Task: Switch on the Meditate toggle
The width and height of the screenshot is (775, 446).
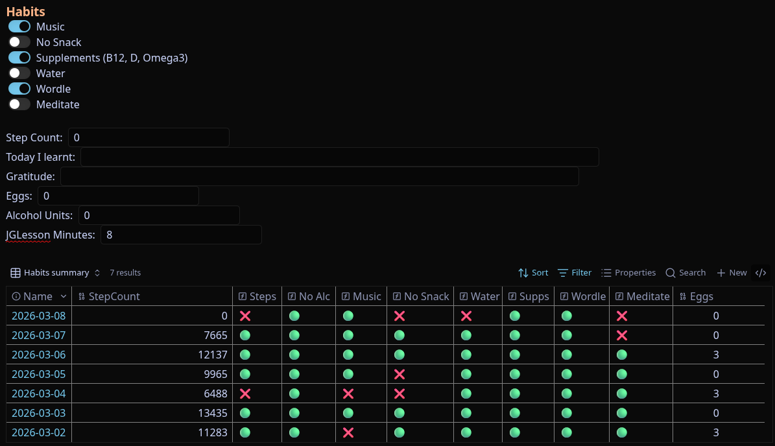Action: click(19, 104)
